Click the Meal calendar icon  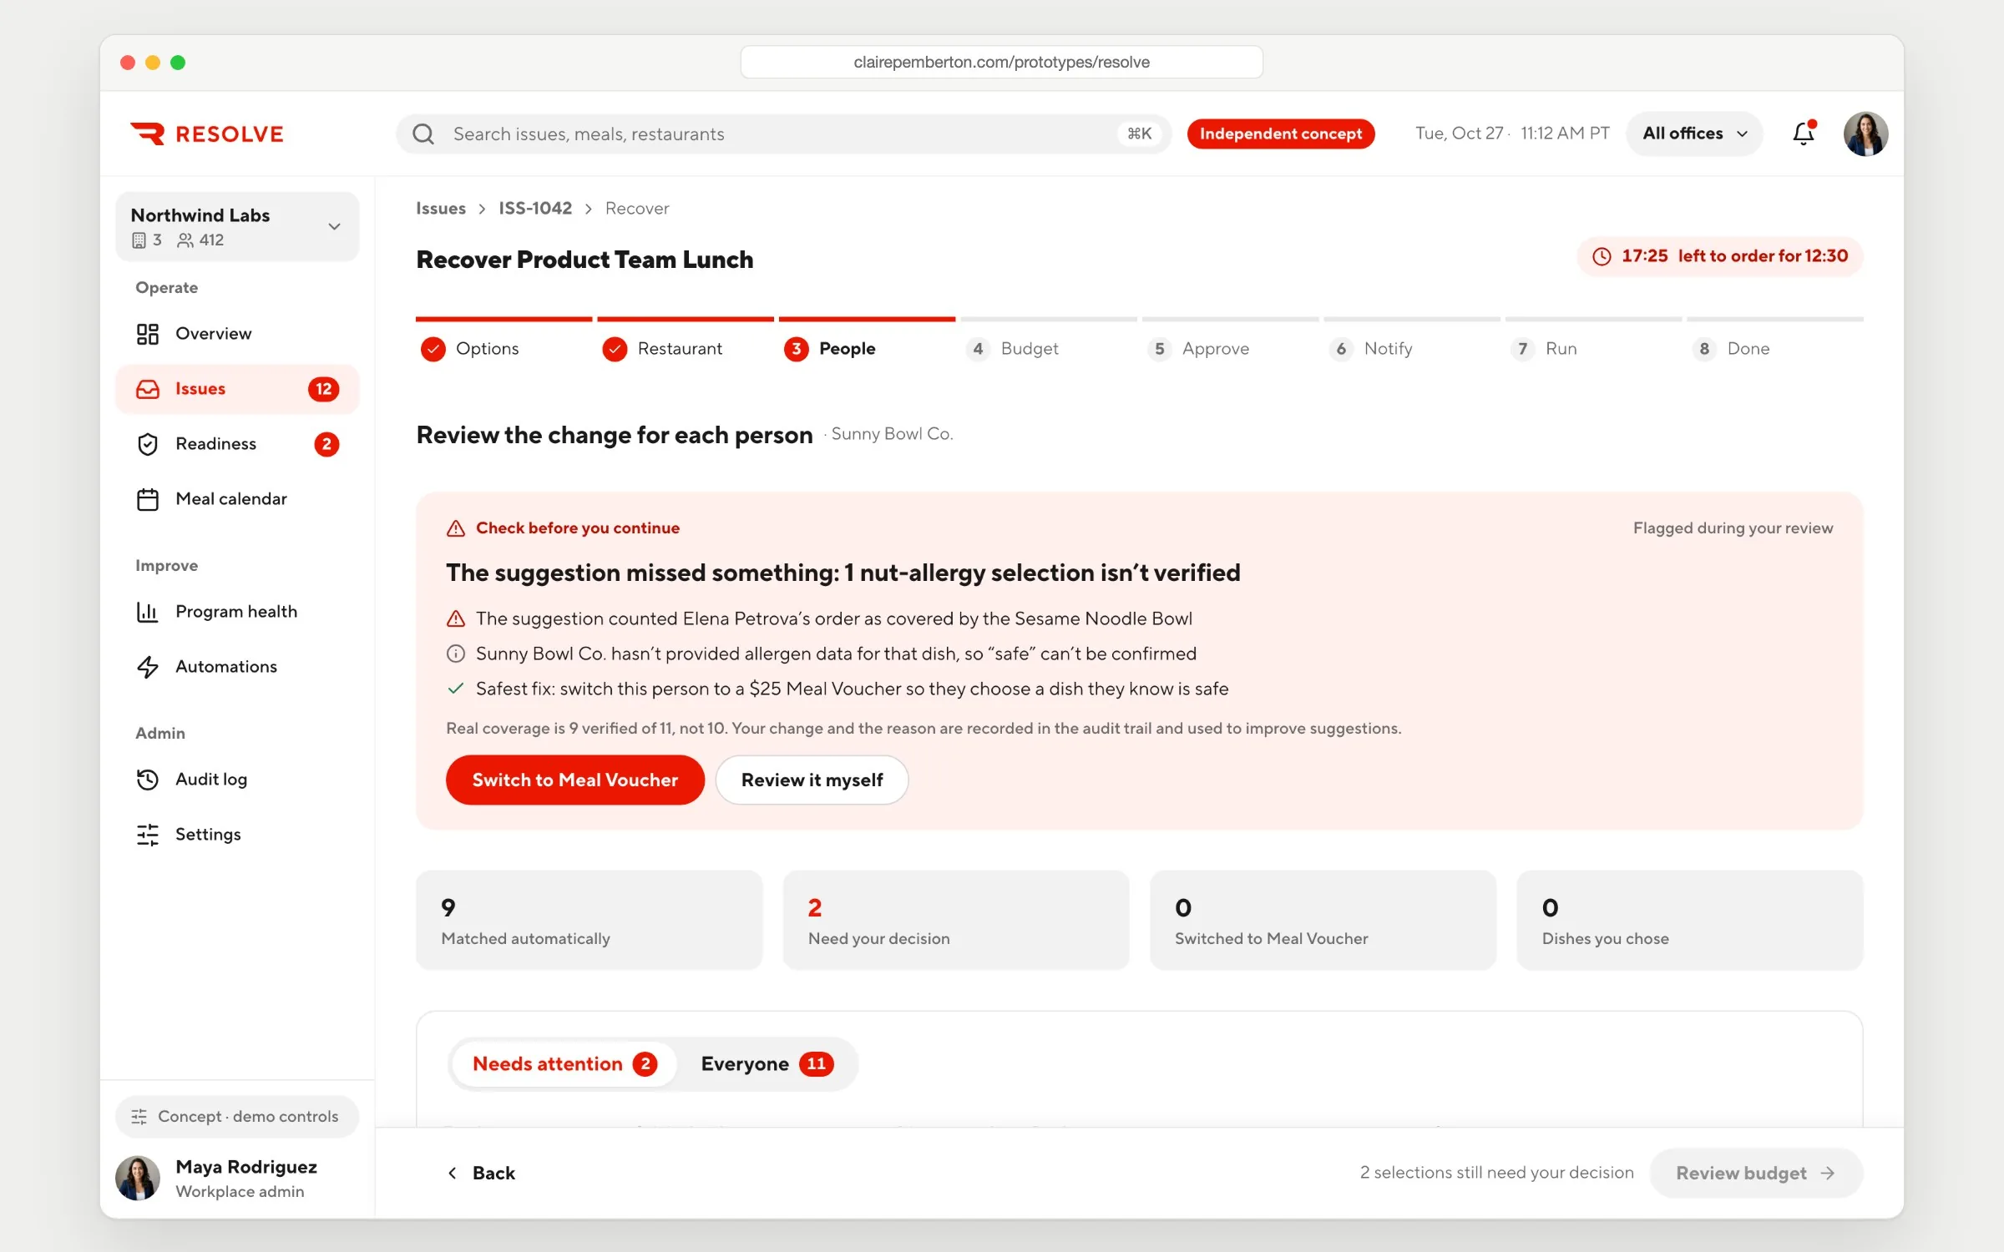pos(148,499)
